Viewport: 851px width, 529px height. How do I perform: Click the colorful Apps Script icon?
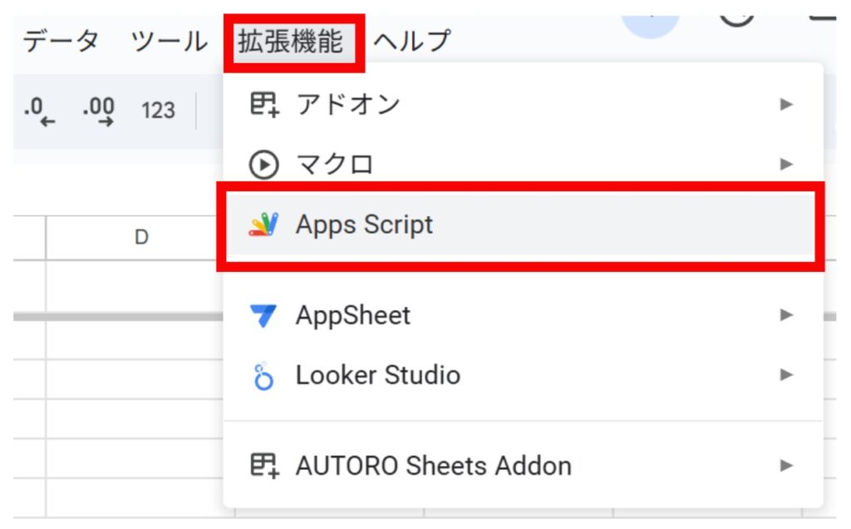click(x=263, y=225)
